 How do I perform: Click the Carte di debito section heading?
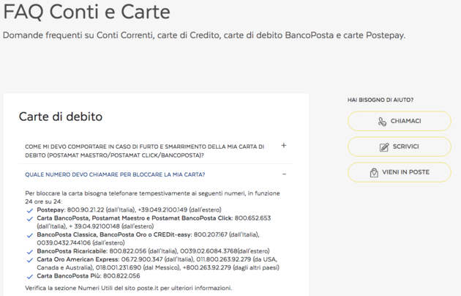click(x=61, y=116)
